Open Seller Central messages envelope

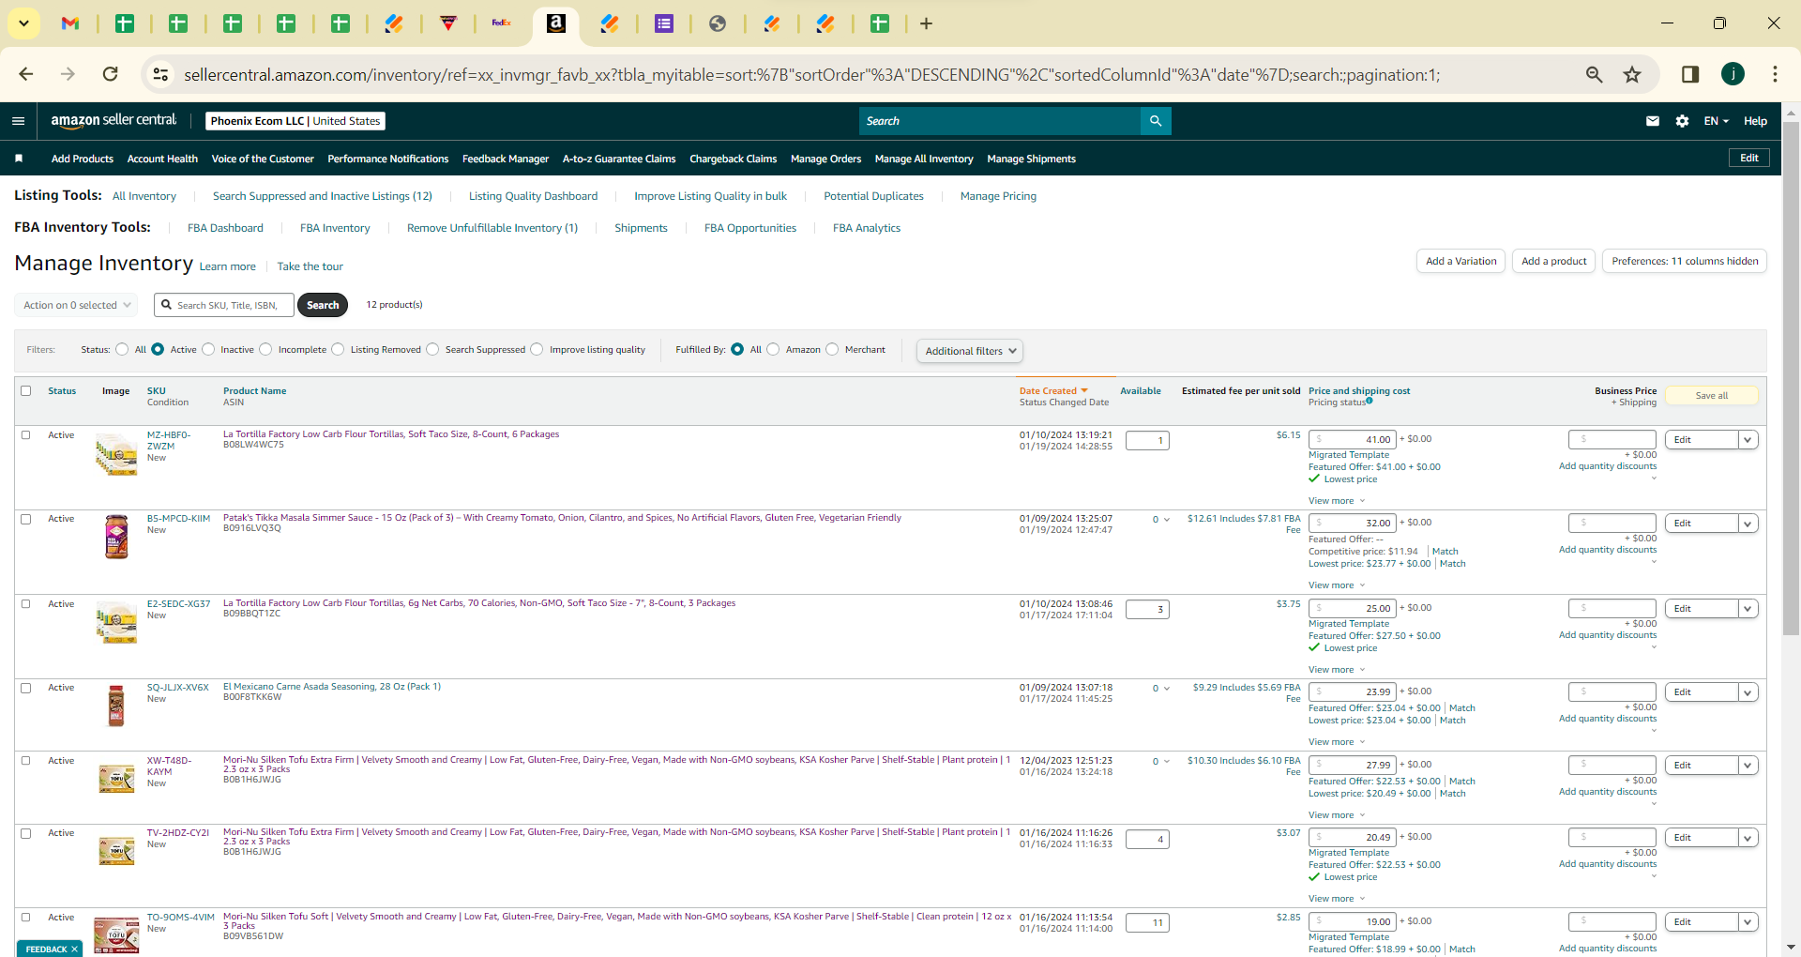[1653, 121]
